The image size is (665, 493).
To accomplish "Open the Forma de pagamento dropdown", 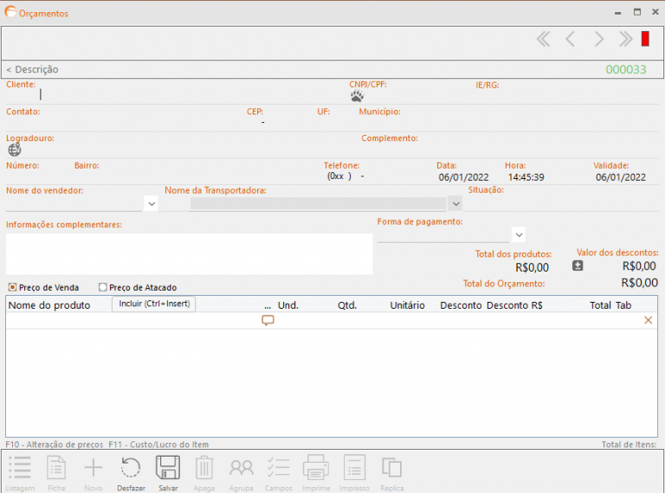I will pos(518,234).
